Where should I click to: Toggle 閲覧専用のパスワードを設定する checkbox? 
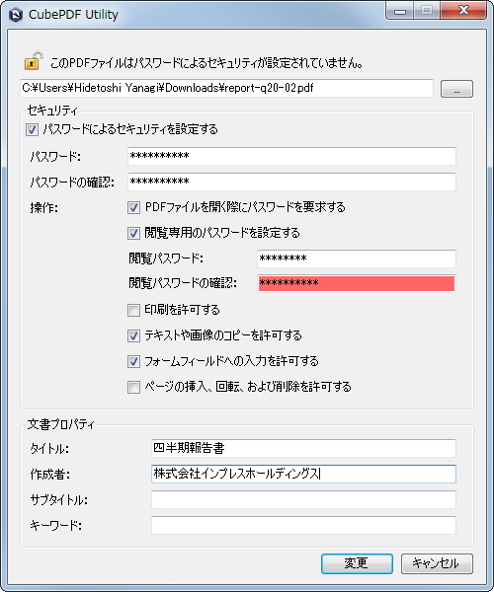[133, 233]
